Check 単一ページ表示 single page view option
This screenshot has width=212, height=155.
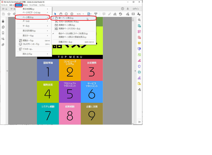(x=73, y=18)
